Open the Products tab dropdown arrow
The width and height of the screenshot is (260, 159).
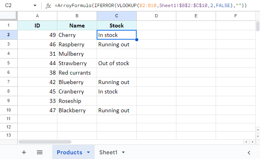(88, 152)
